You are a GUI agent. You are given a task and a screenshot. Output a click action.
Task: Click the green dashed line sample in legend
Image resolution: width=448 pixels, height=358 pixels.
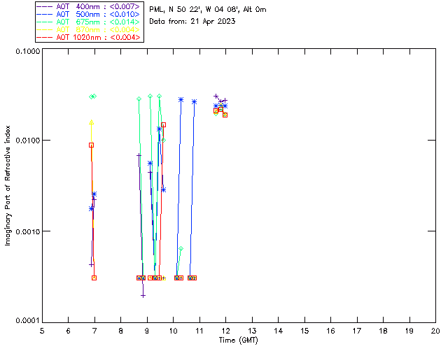click(45, 22)
